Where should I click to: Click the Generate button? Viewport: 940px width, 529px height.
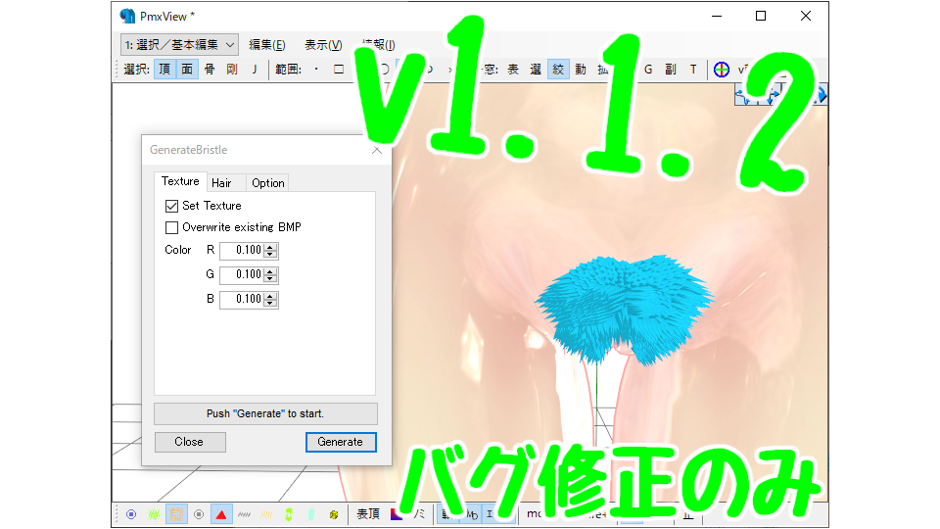point(341,442)
